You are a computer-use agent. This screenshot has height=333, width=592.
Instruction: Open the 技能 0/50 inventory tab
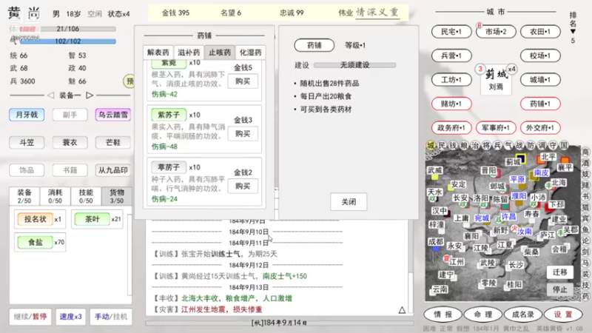pos(86,196)
